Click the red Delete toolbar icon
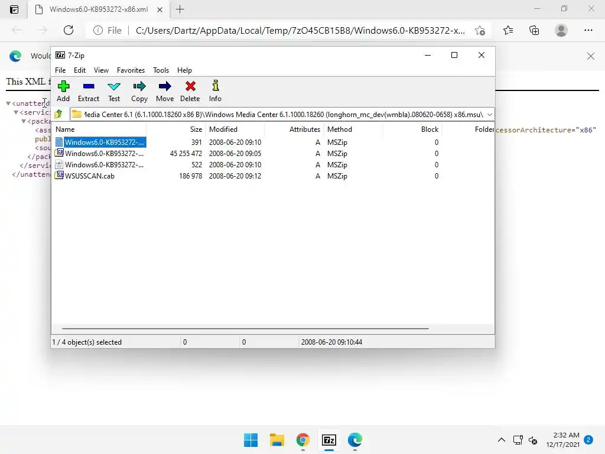Viewport: 605px width, 454px height. pos(190,91)
